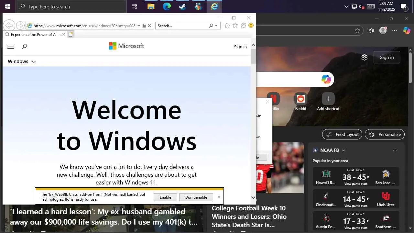View the security lock icon report
The height and width of the screenshot is (233, 414).
pyautogui.click(x=144, y=26)
